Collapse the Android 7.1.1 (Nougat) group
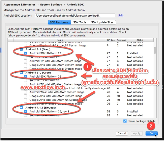 [x=16, y=108]
